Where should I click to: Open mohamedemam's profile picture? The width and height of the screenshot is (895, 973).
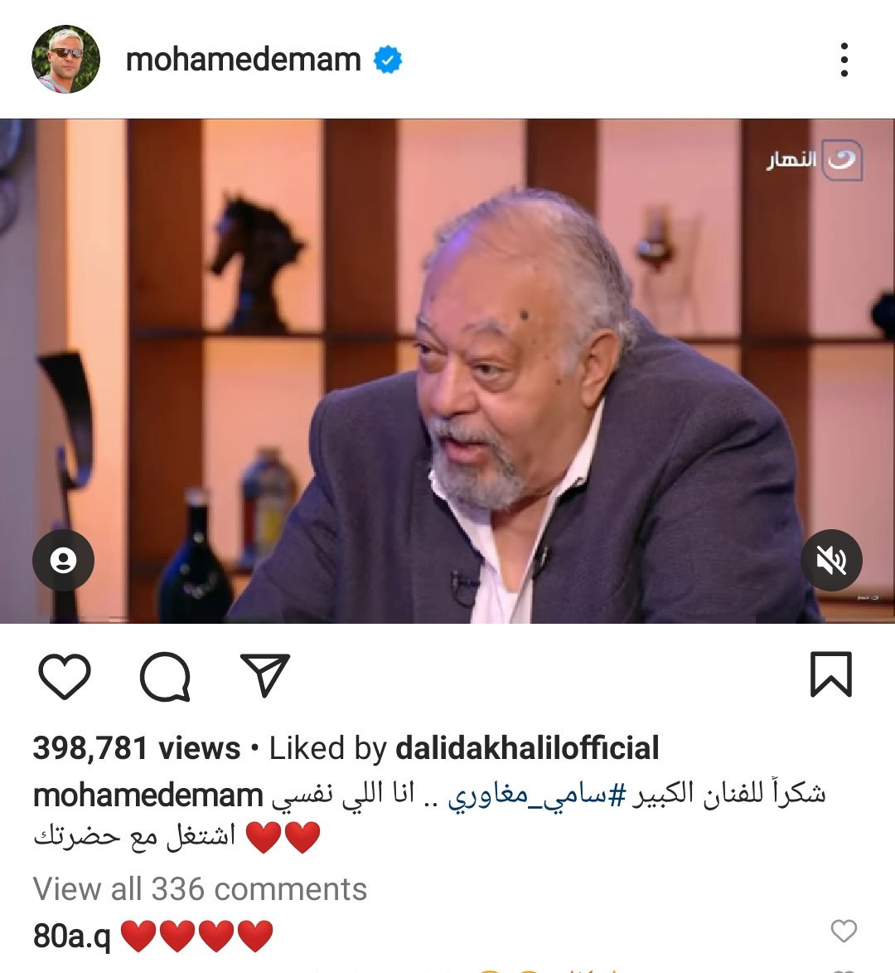tap(65, 60)
